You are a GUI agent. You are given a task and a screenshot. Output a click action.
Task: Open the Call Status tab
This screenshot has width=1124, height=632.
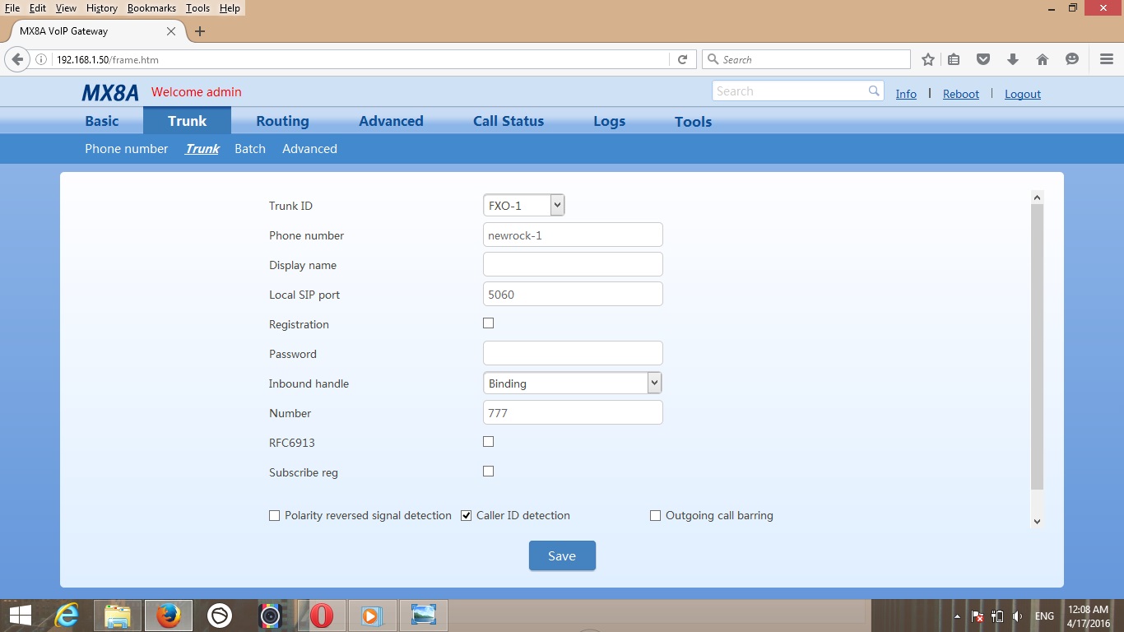coord(508,121)
